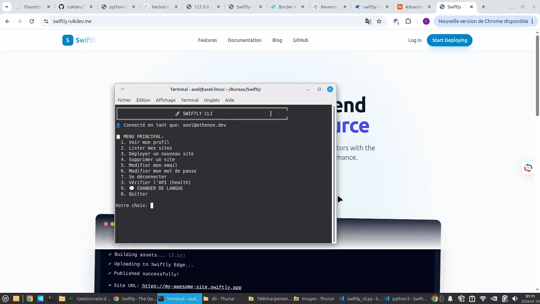Open the Fichier menu in terminal
The image size is (540, 304).
tap(124, 100)
